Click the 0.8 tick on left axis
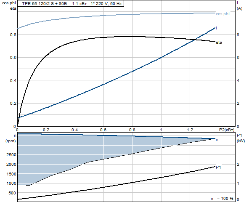Screen dimensions: 249x202 [13, 35]
